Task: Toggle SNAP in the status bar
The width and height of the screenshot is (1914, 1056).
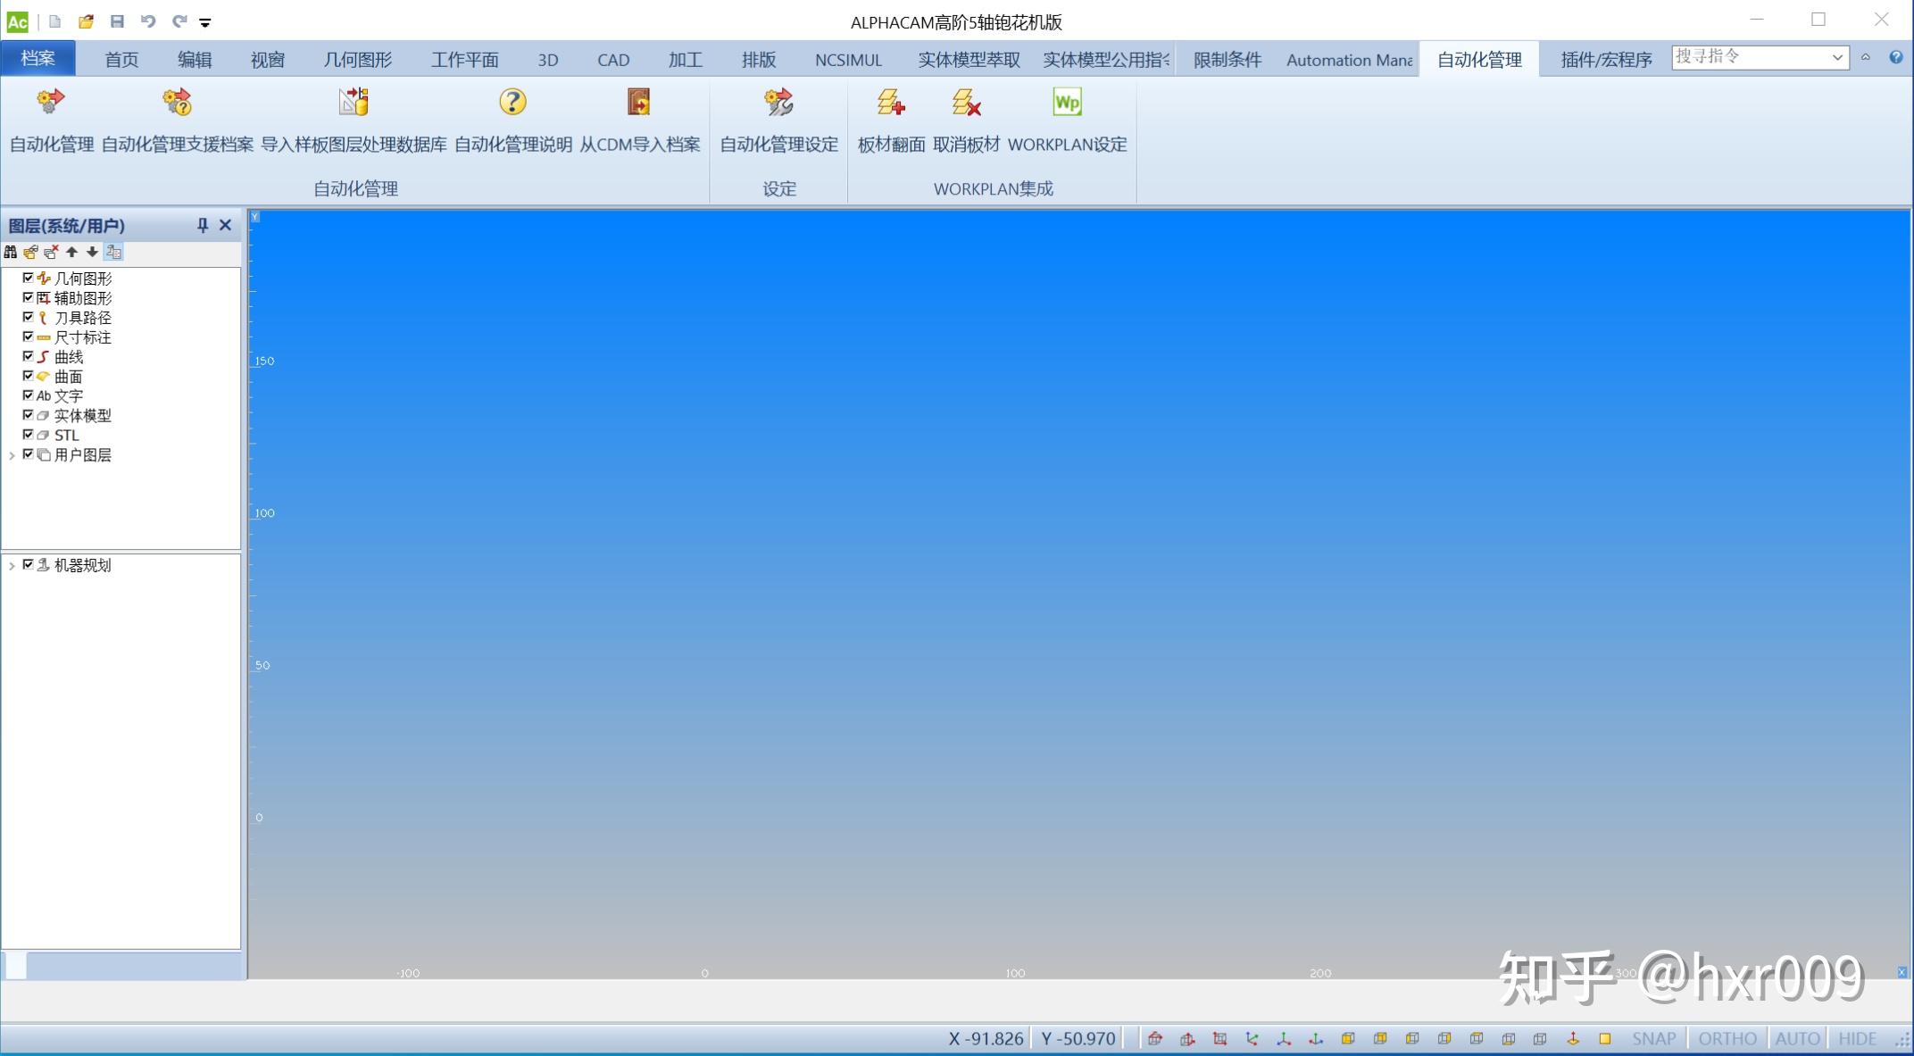Action: (1653, 1039)
